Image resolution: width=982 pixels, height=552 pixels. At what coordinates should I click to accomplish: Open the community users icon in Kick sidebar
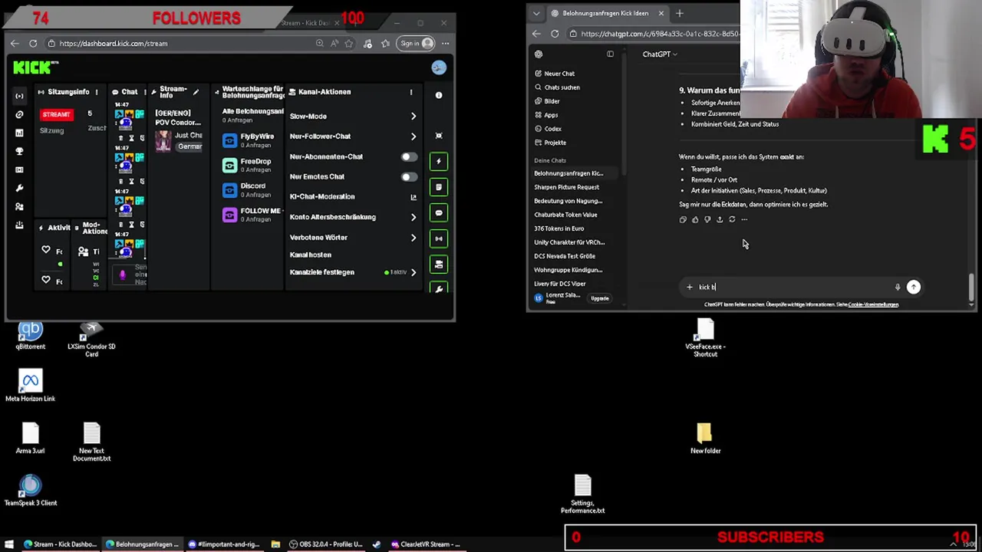(19, 206)
